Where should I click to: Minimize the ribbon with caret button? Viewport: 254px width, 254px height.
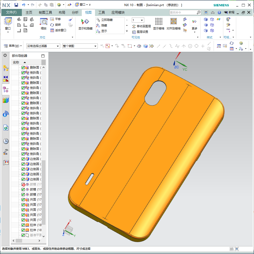point(213,12)
